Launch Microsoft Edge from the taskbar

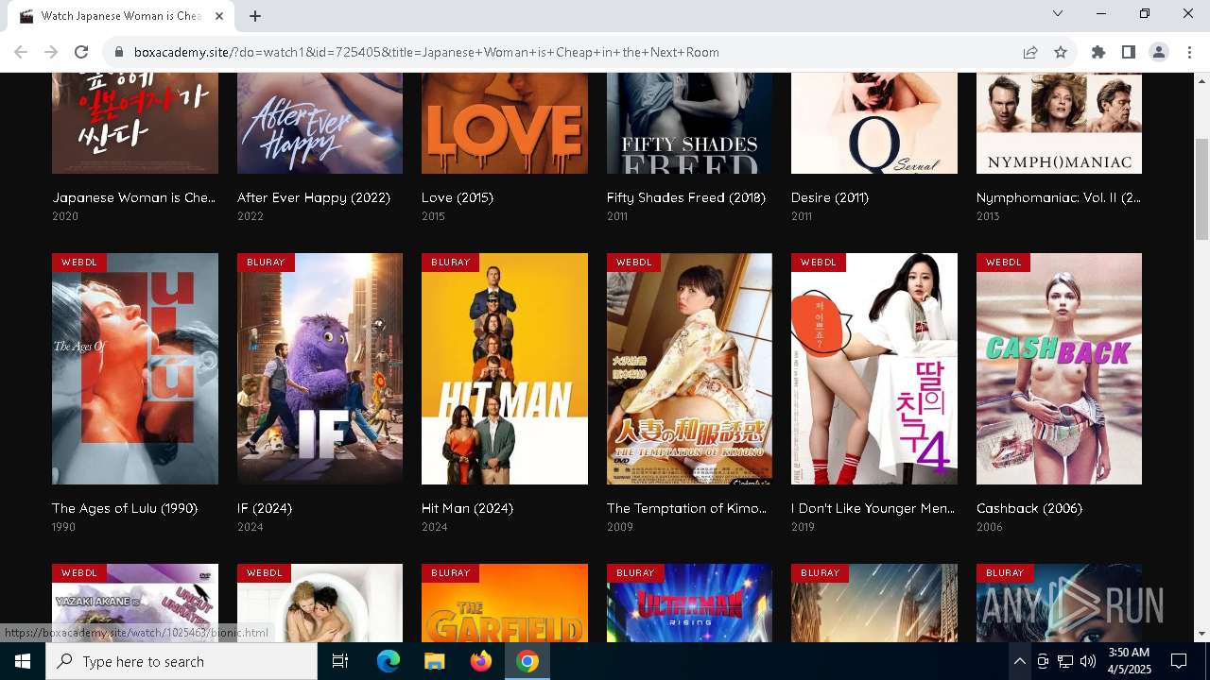point(389,661)
